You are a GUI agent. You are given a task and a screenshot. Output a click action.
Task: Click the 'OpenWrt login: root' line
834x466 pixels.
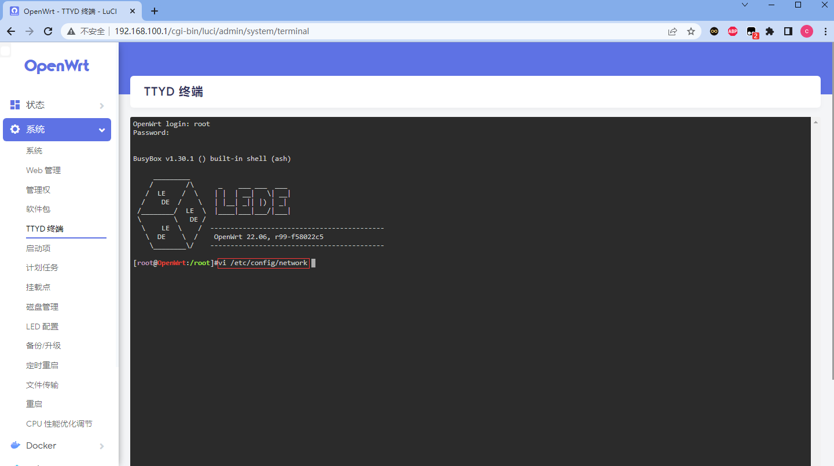click(171, 124)
